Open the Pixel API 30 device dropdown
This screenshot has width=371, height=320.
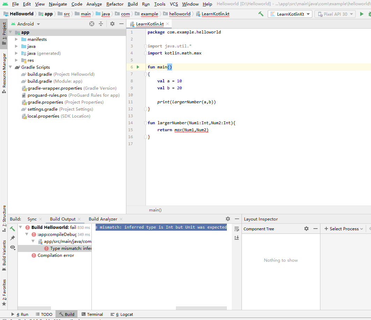pyautogui.click(x=335, y=14)
